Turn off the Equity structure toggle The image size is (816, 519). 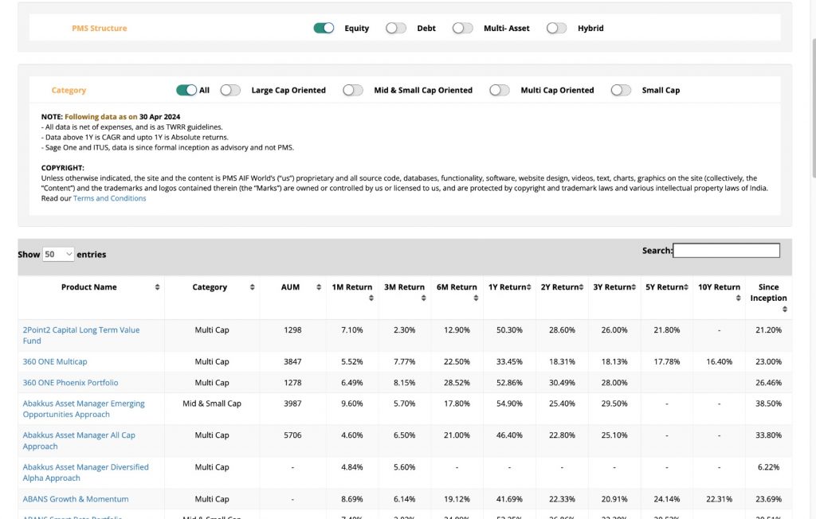point(324,28)
